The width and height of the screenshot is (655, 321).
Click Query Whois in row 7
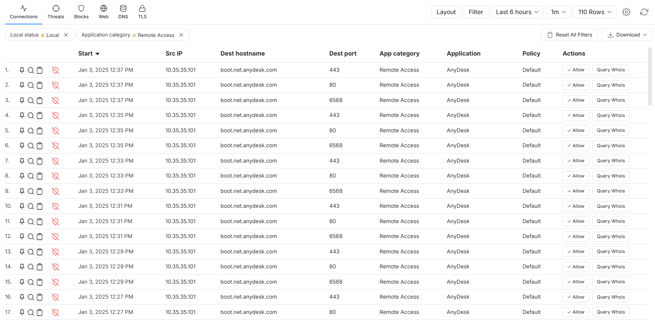pos(611,160)
